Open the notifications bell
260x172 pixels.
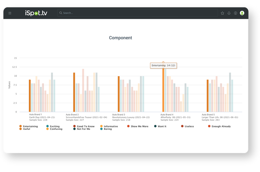(229, 13)
